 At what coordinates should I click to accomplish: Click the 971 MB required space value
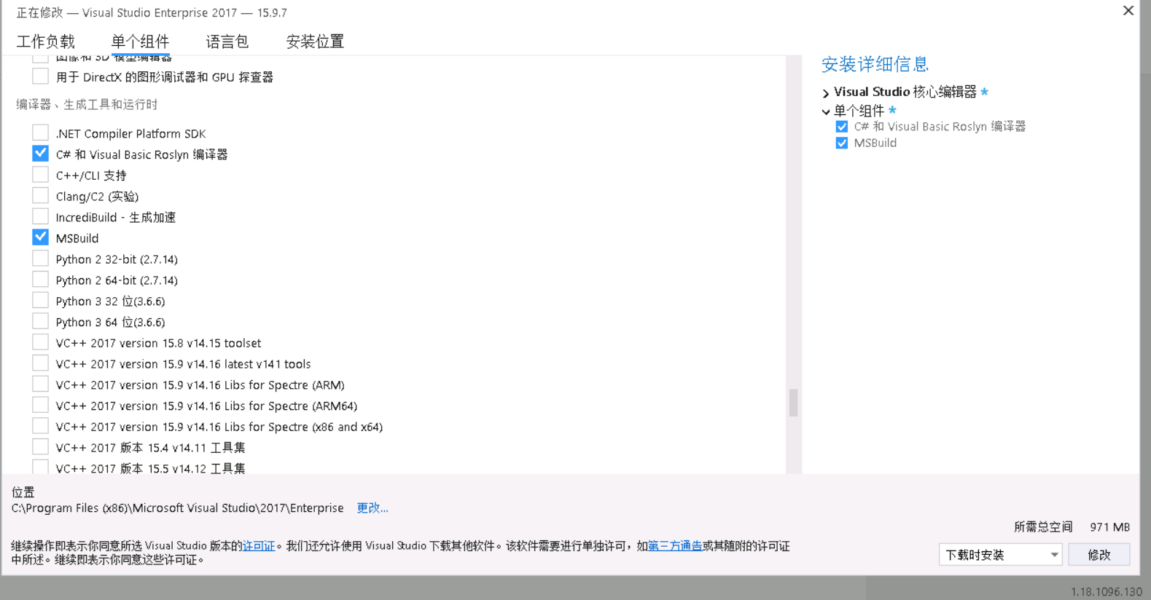[x=1110, y=527]
